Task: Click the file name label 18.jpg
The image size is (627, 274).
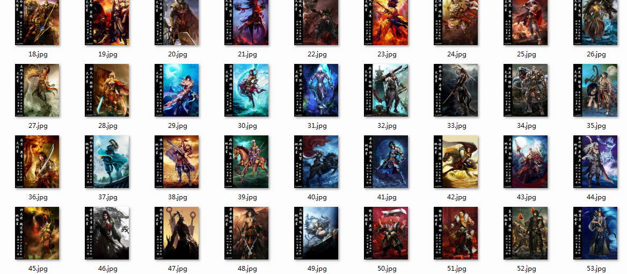Action: coord(38,54)
